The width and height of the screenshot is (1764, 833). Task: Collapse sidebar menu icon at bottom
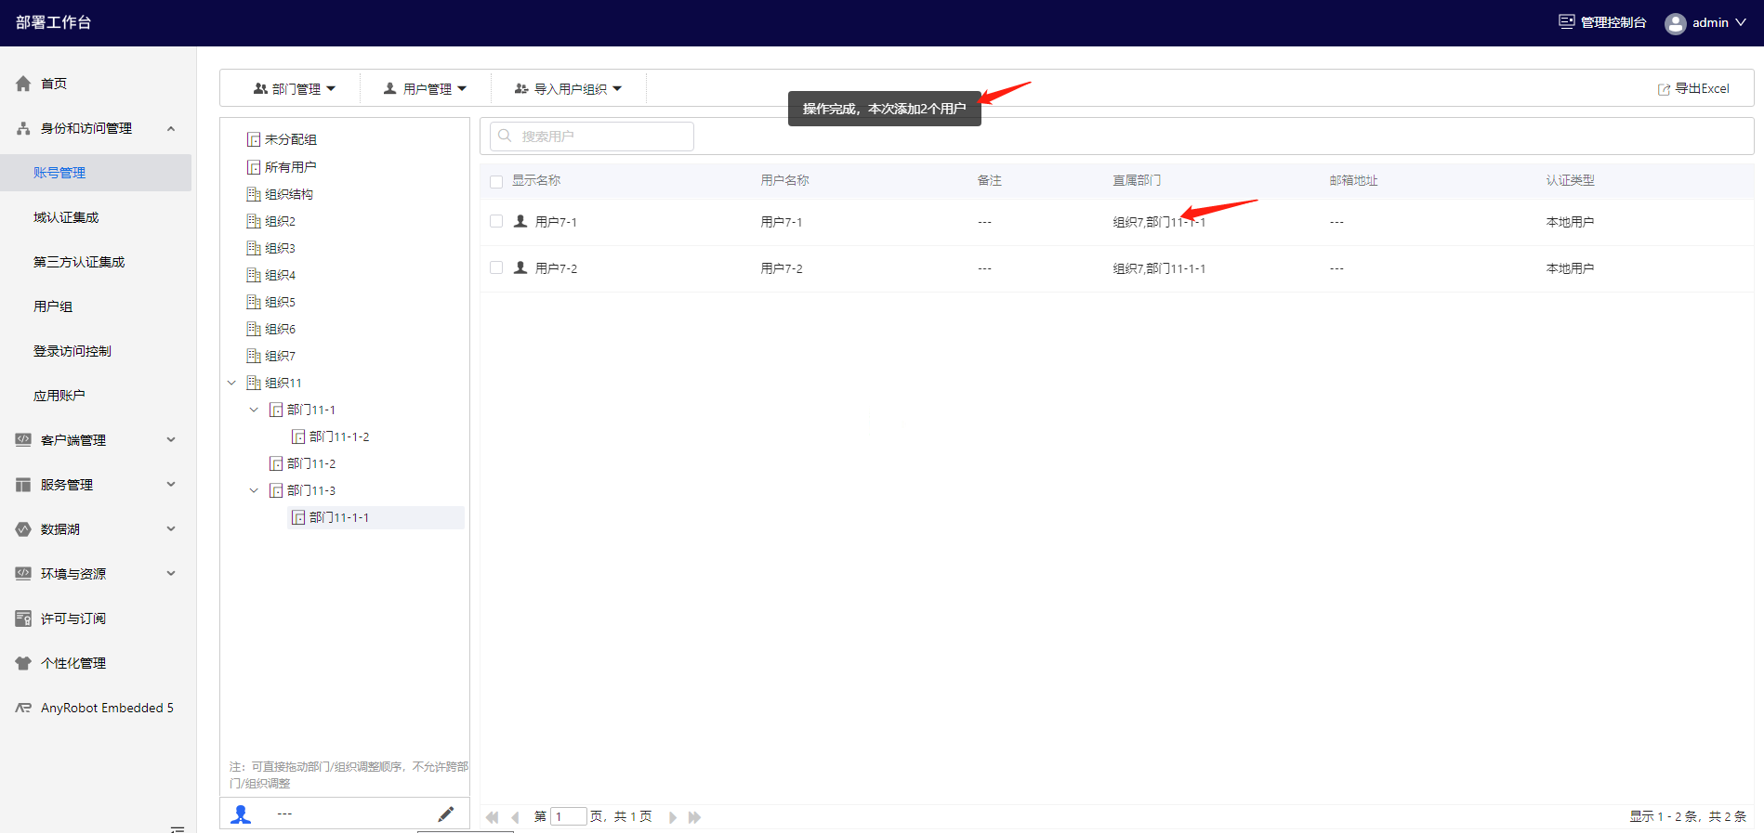tap(178, 828)
